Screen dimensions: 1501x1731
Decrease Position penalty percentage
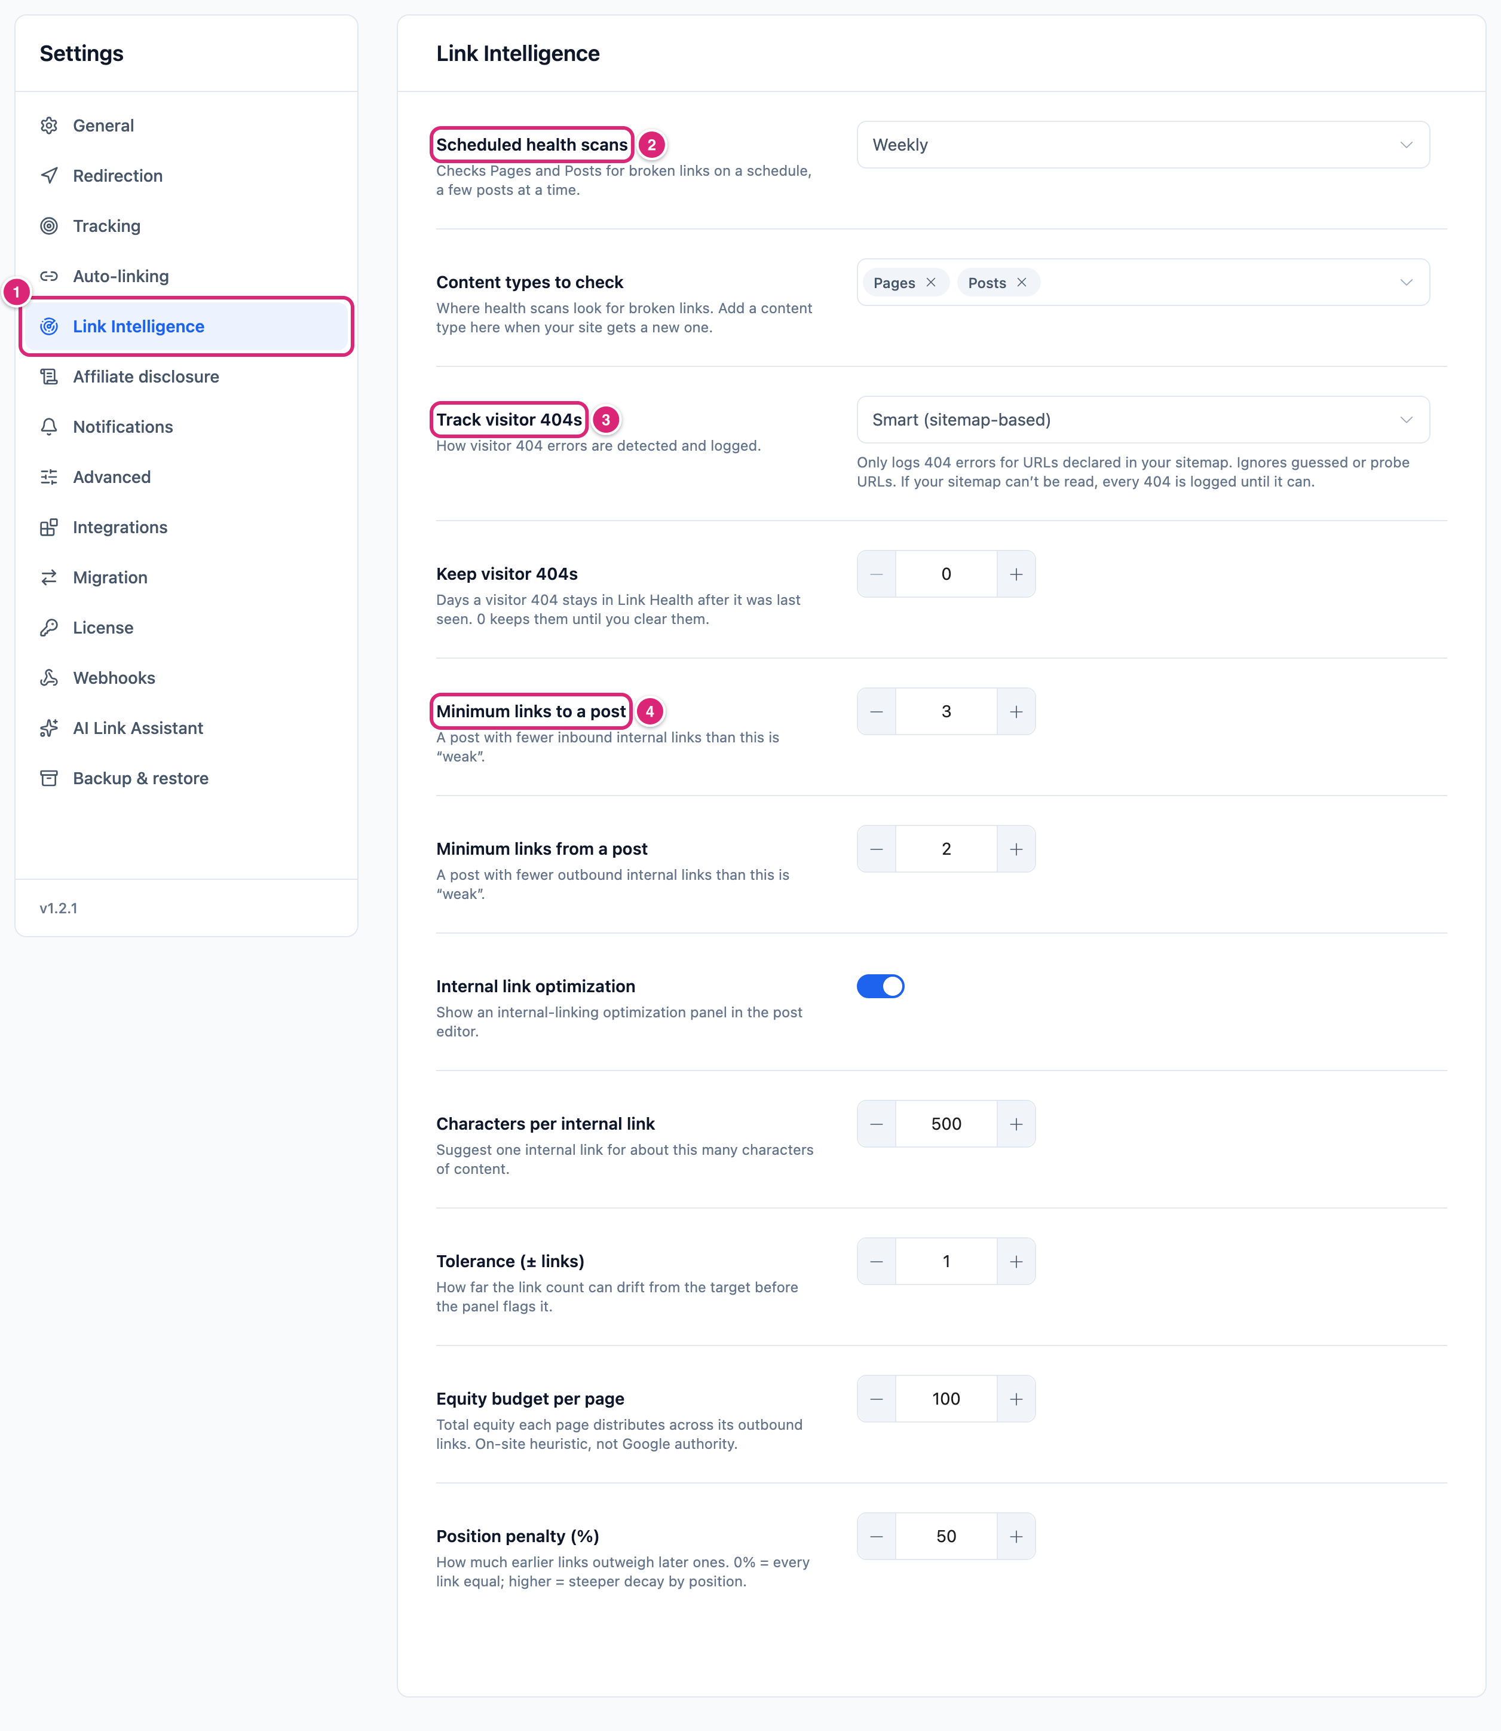tap(877, 1536)
